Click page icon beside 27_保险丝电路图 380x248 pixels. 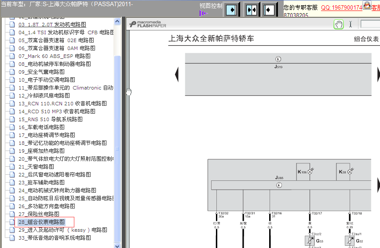pyautogui.click(x=12, y=214)
